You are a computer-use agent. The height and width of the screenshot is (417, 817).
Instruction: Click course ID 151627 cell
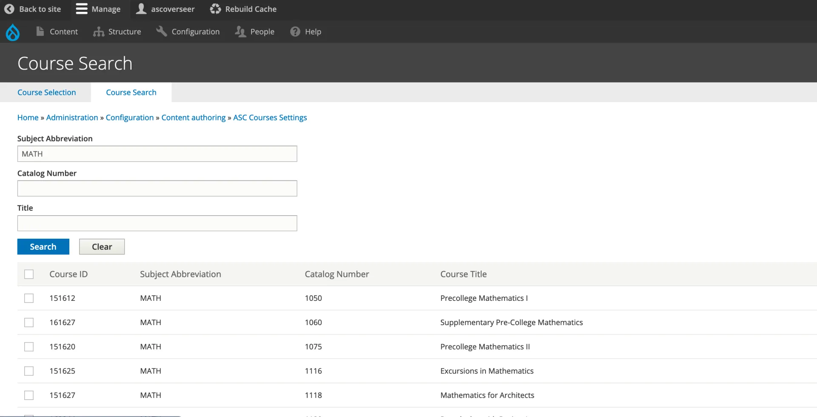tap(62, 395)
